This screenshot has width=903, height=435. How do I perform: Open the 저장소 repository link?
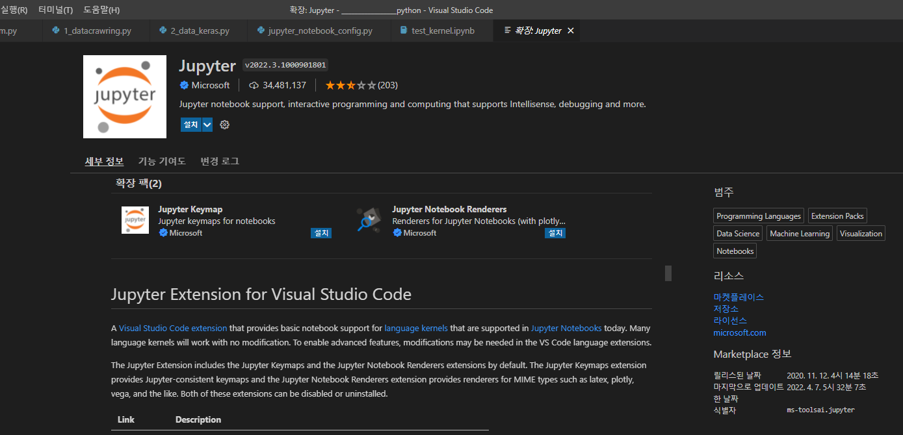[x=726, y=309]
